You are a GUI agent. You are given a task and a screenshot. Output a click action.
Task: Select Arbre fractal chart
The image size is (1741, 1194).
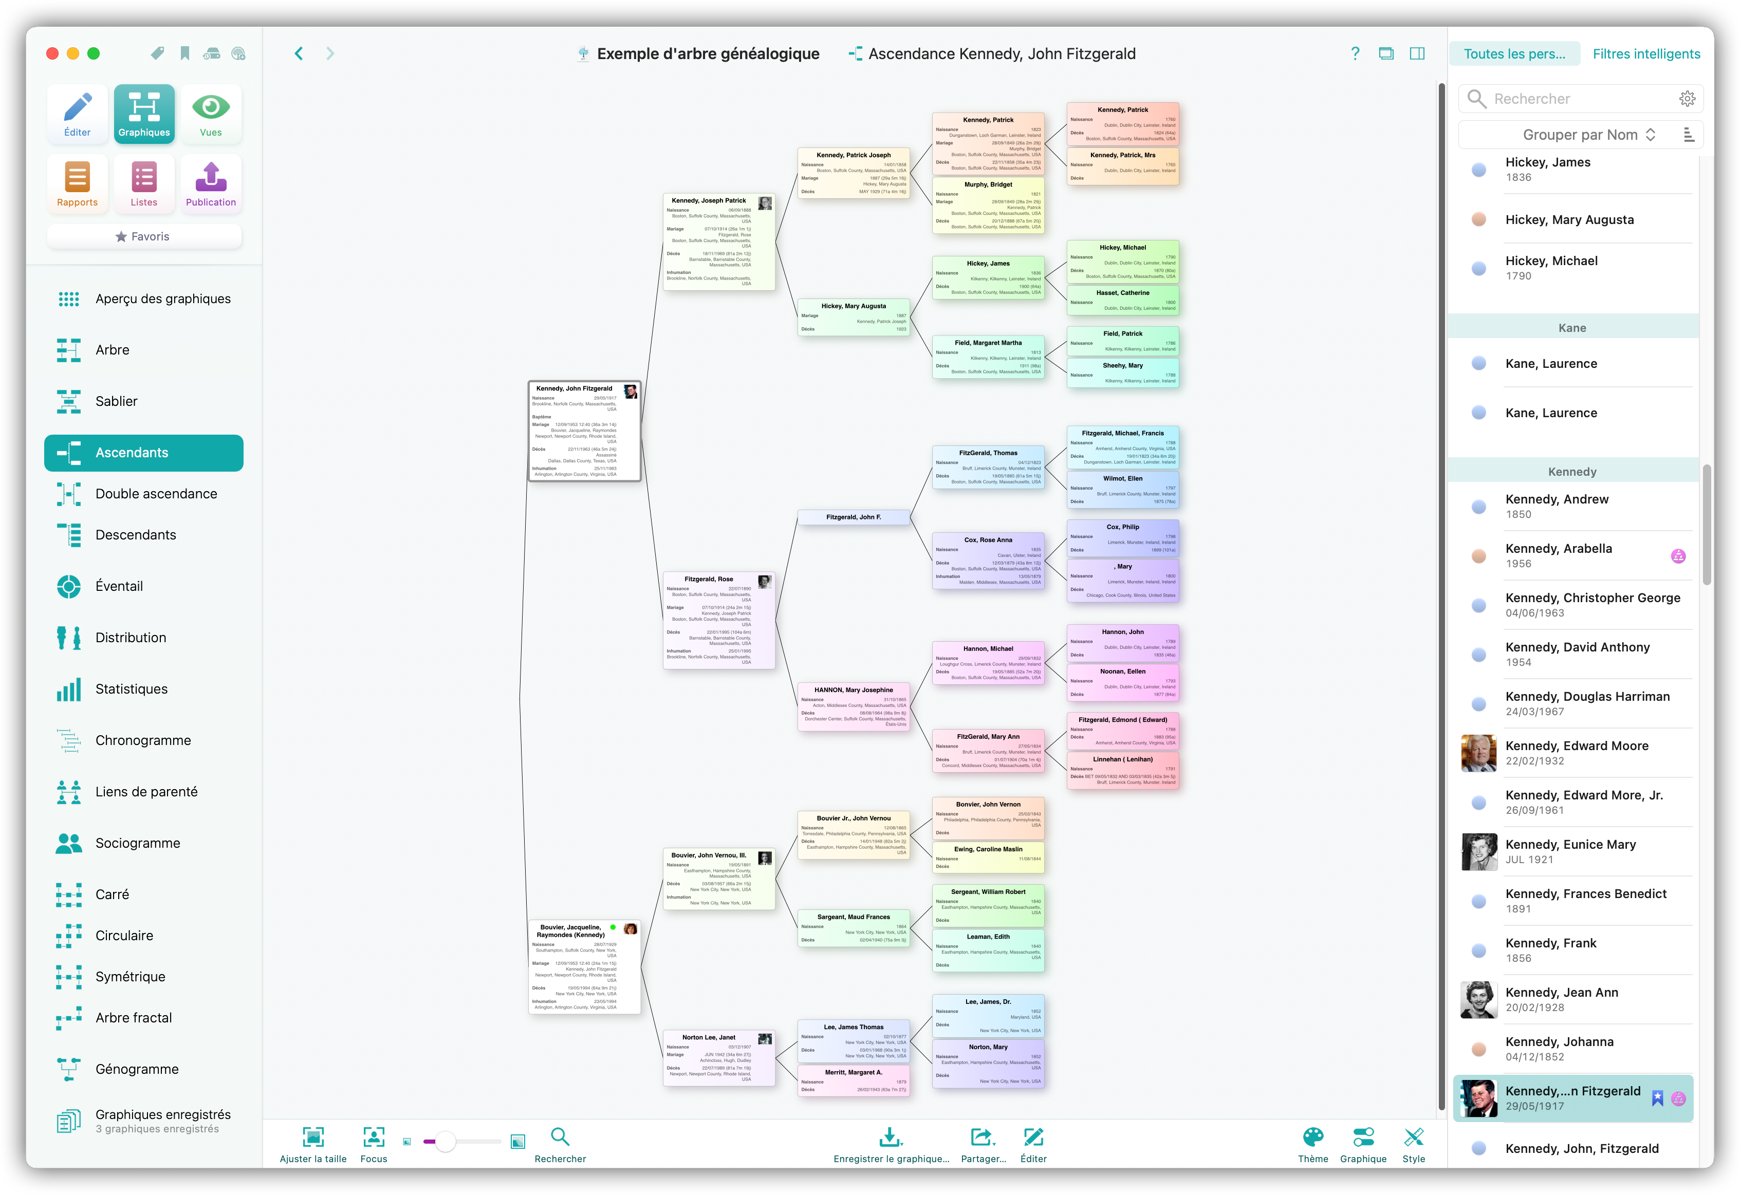point(144,1018)
